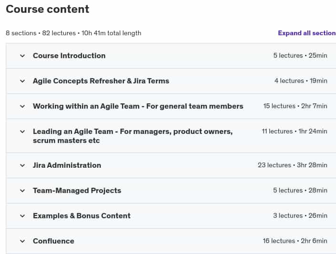The width and height of the screenshot is (336, 254).
Task: Open Examples & Bonus Content section title
Action: [x=81, y=215]
